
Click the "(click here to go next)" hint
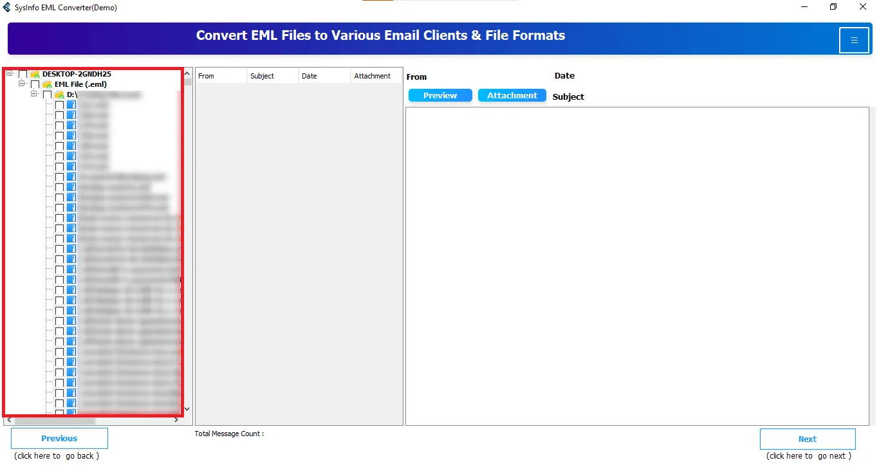(809, 456)
